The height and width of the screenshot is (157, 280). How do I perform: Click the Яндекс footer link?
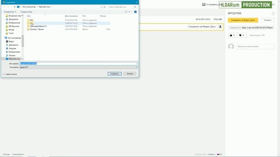coord(211,154)
